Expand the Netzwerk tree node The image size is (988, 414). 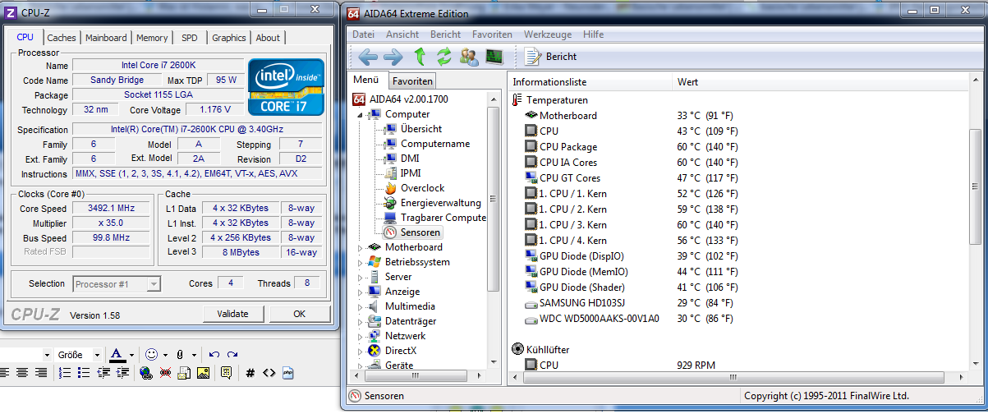click(360, 336)
